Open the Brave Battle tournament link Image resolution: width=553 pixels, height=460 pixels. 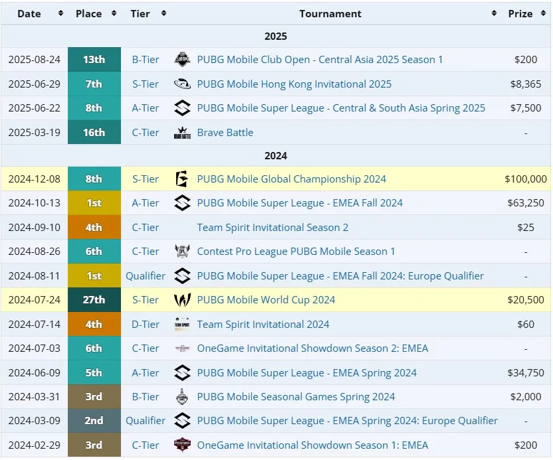[225, 133]
